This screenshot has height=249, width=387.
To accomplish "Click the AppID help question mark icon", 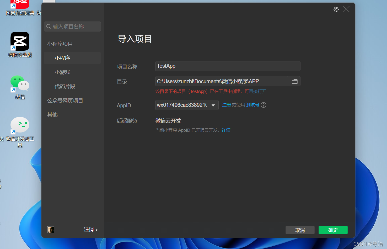I will pyautogui.click(x=264, y=105).
